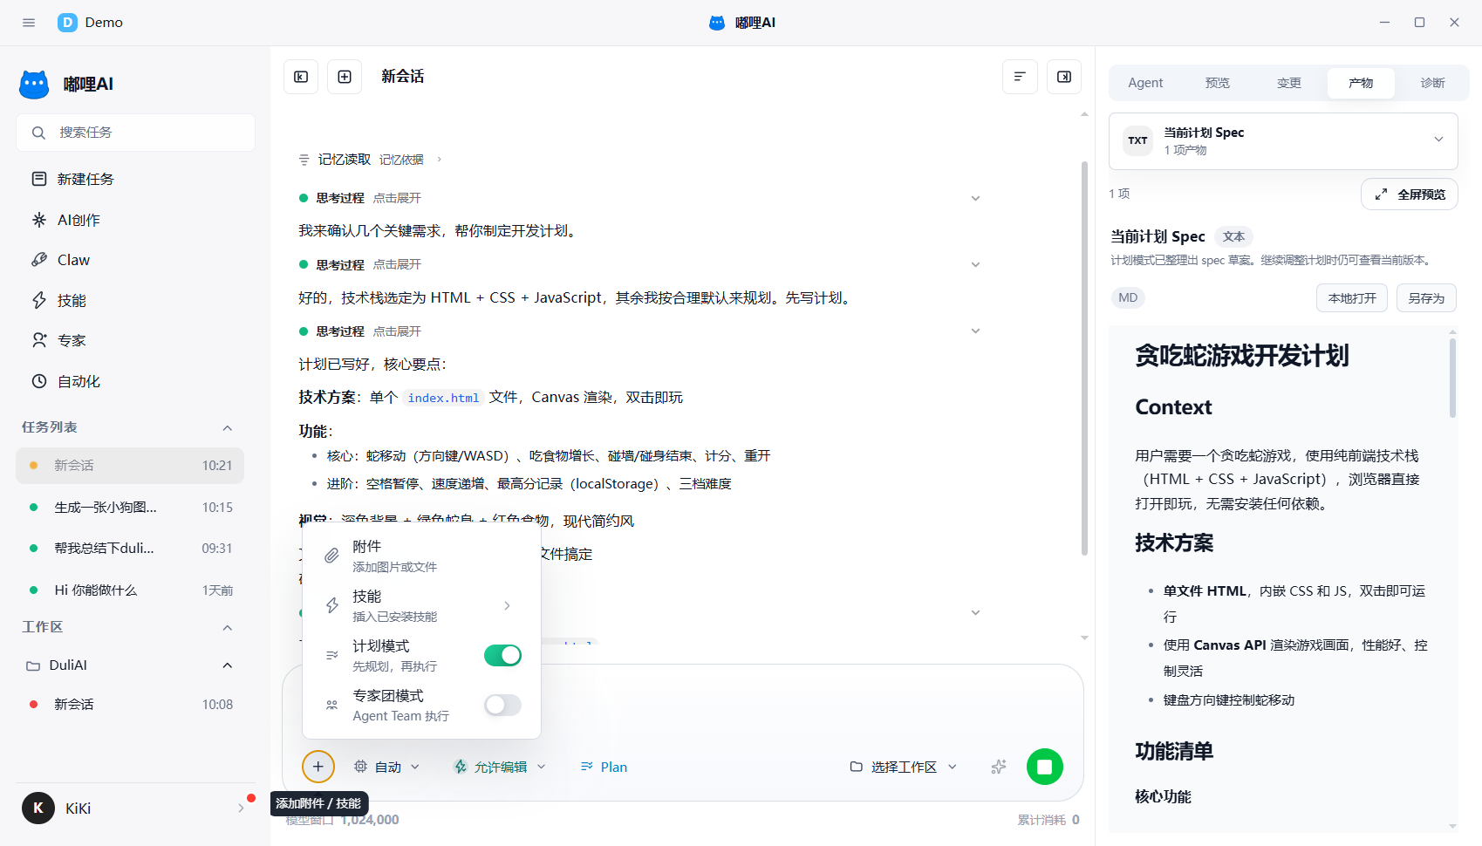1482x846 pixels.
Task: Click the 另存为 button
Action: click(x=1426, y=298)
